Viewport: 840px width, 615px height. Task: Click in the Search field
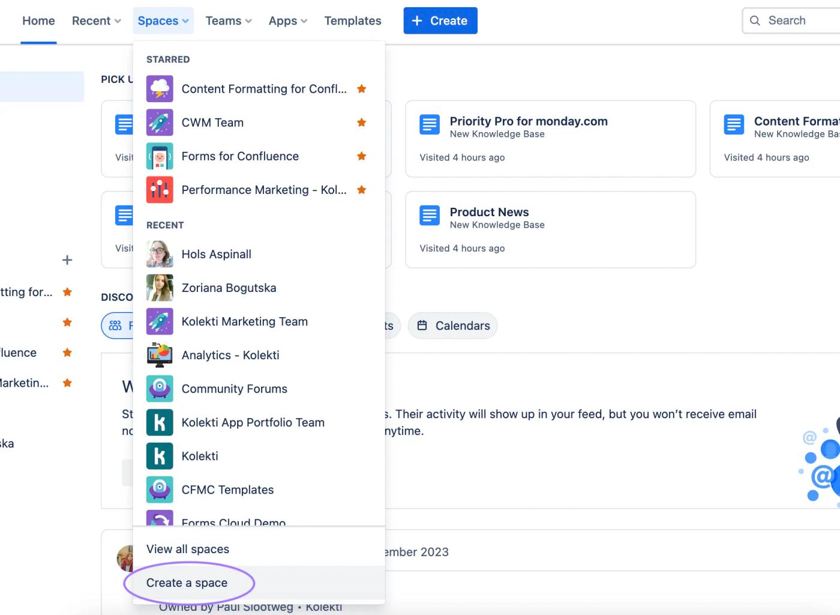[792, 20]
